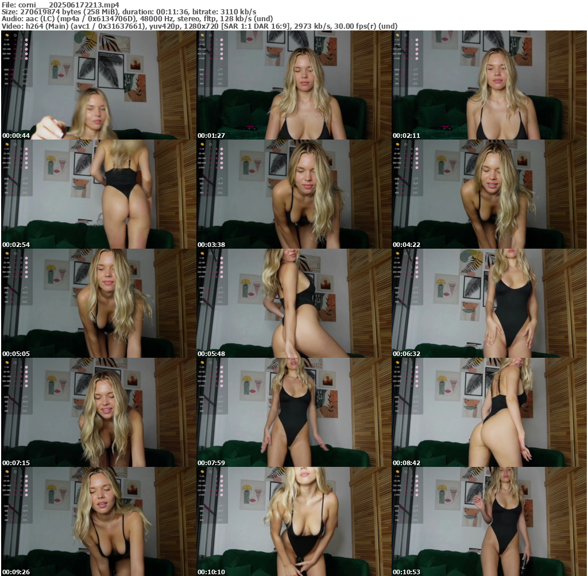The width and height of the screenshot is (588, 576).
Task: Click the yellow coin icon in the 00:00:44 frame
Action: [7, 35]
